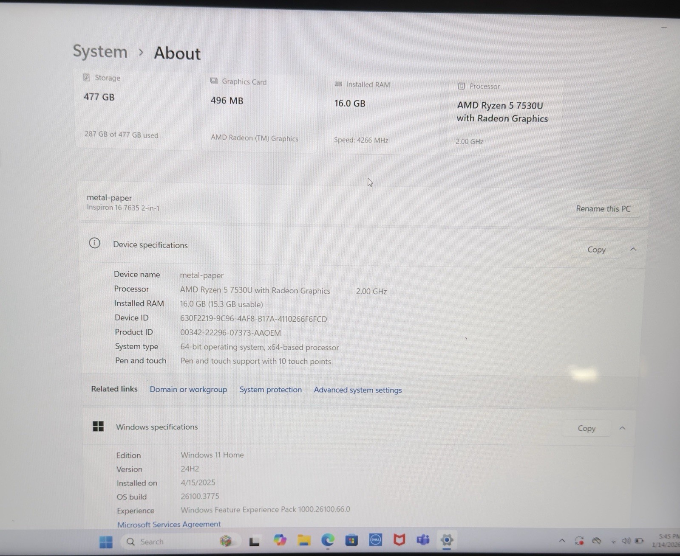Click the Graphics Card 496 MB card
Viewport: 680px width, 556px height.
258,112
